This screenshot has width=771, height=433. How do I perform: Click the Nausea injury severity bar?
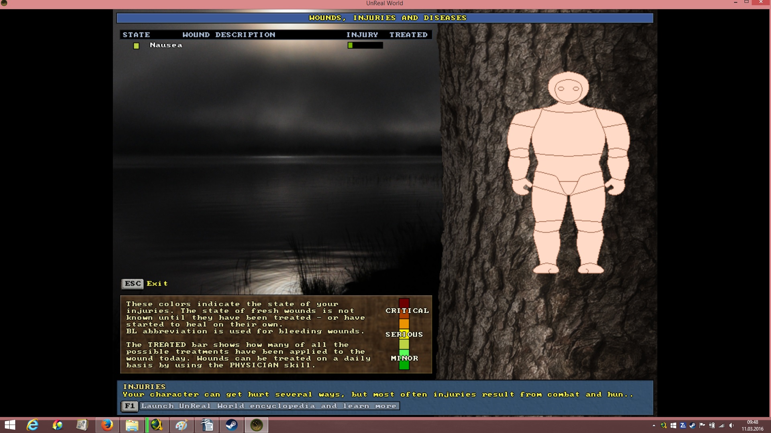365,45
